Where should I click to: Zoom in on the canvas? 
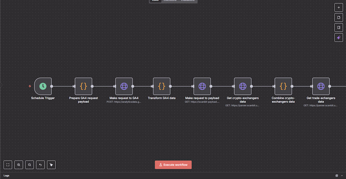coord(19,165)
